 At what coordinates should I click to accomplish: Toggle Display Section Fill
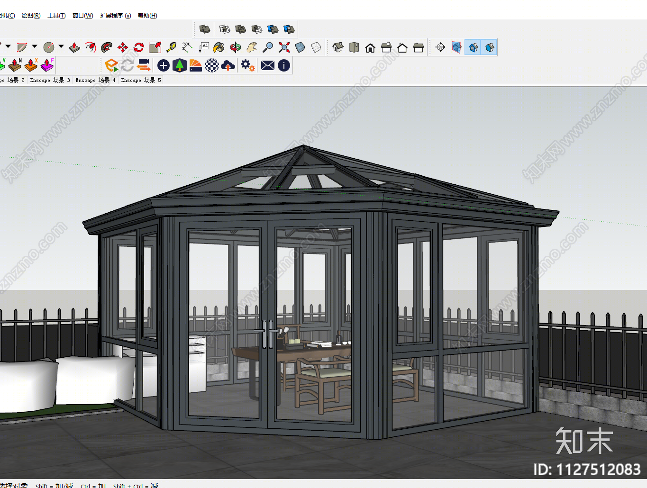tap(489, 47)
